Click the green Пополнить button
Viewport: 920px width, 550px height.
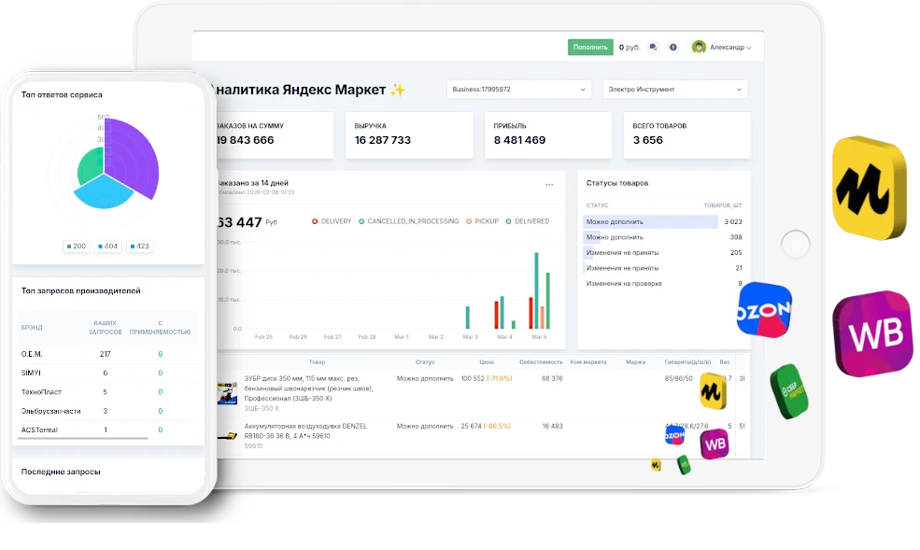click(590, 48)
